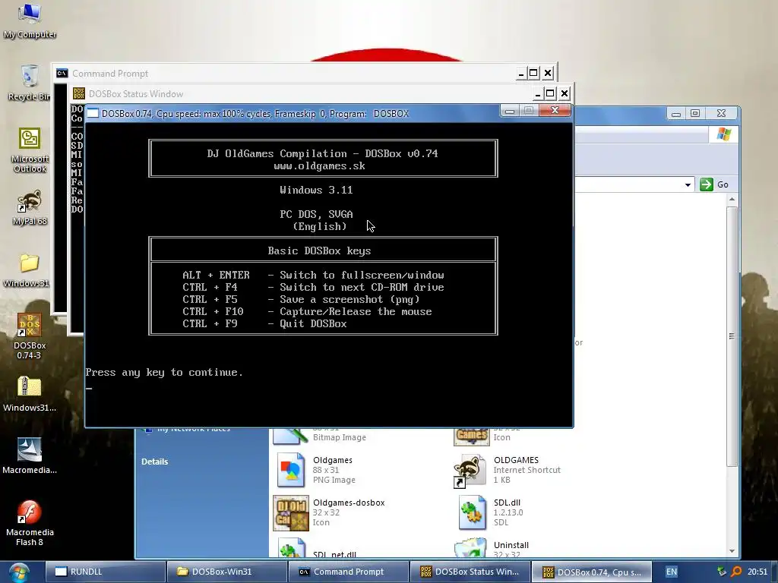Viewport: 778px width, 583px height.
Task: Switch to DOSBox Status Win taskbar button
Action: click(x=470, y=572)
